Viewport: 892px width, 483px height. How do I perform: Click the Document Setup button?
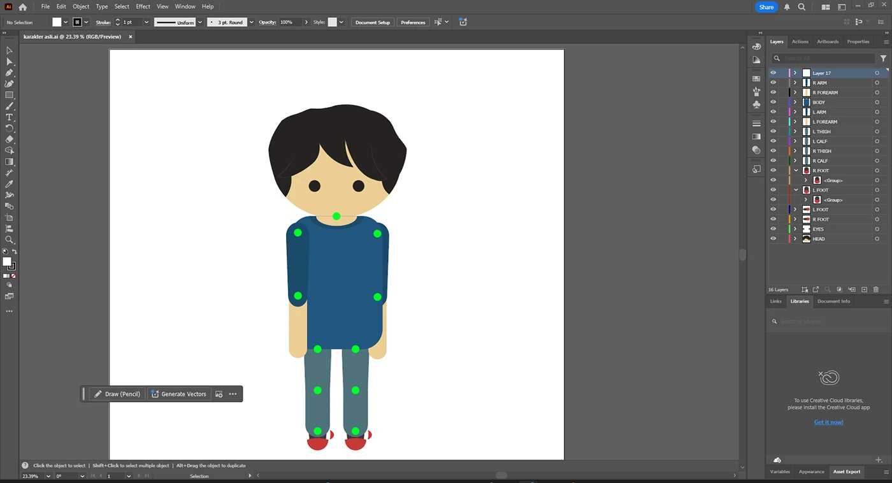click(373, 22)
